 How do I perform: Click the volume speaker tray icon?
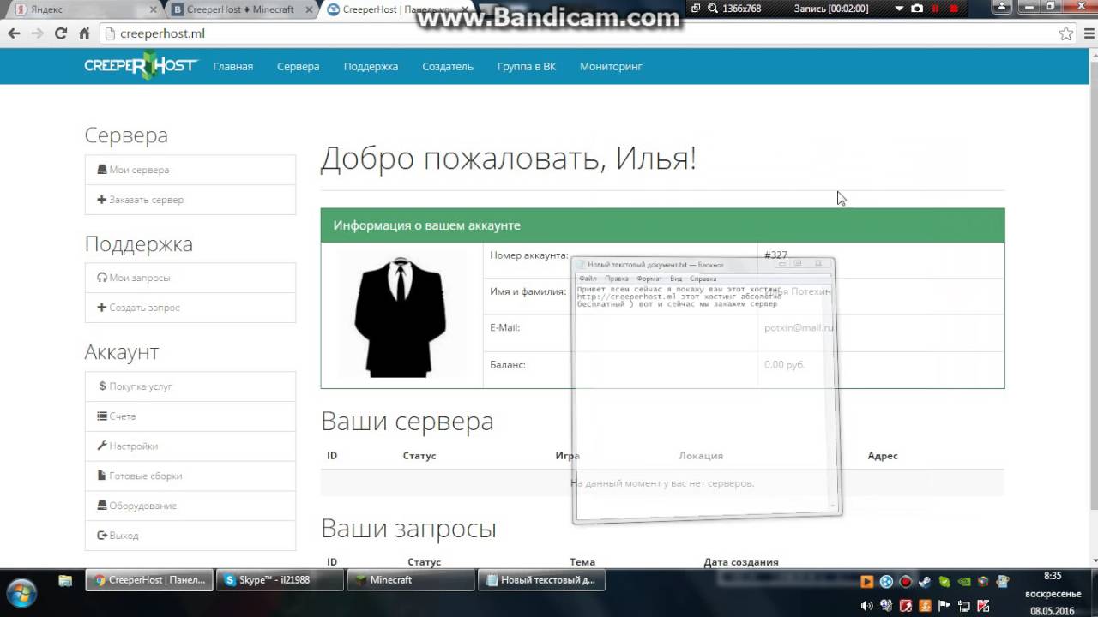click(x=866, y=606)
